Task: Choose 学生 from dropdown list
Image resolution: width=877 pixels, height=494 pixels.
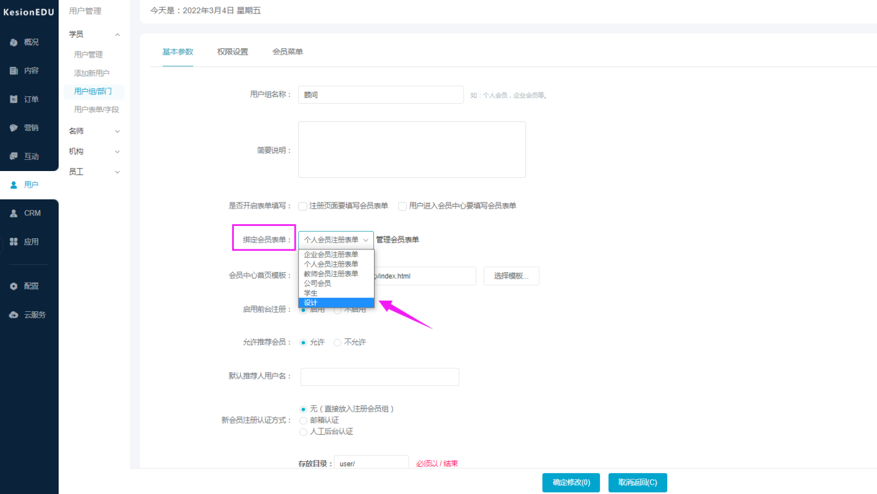Action: [336, 293]
